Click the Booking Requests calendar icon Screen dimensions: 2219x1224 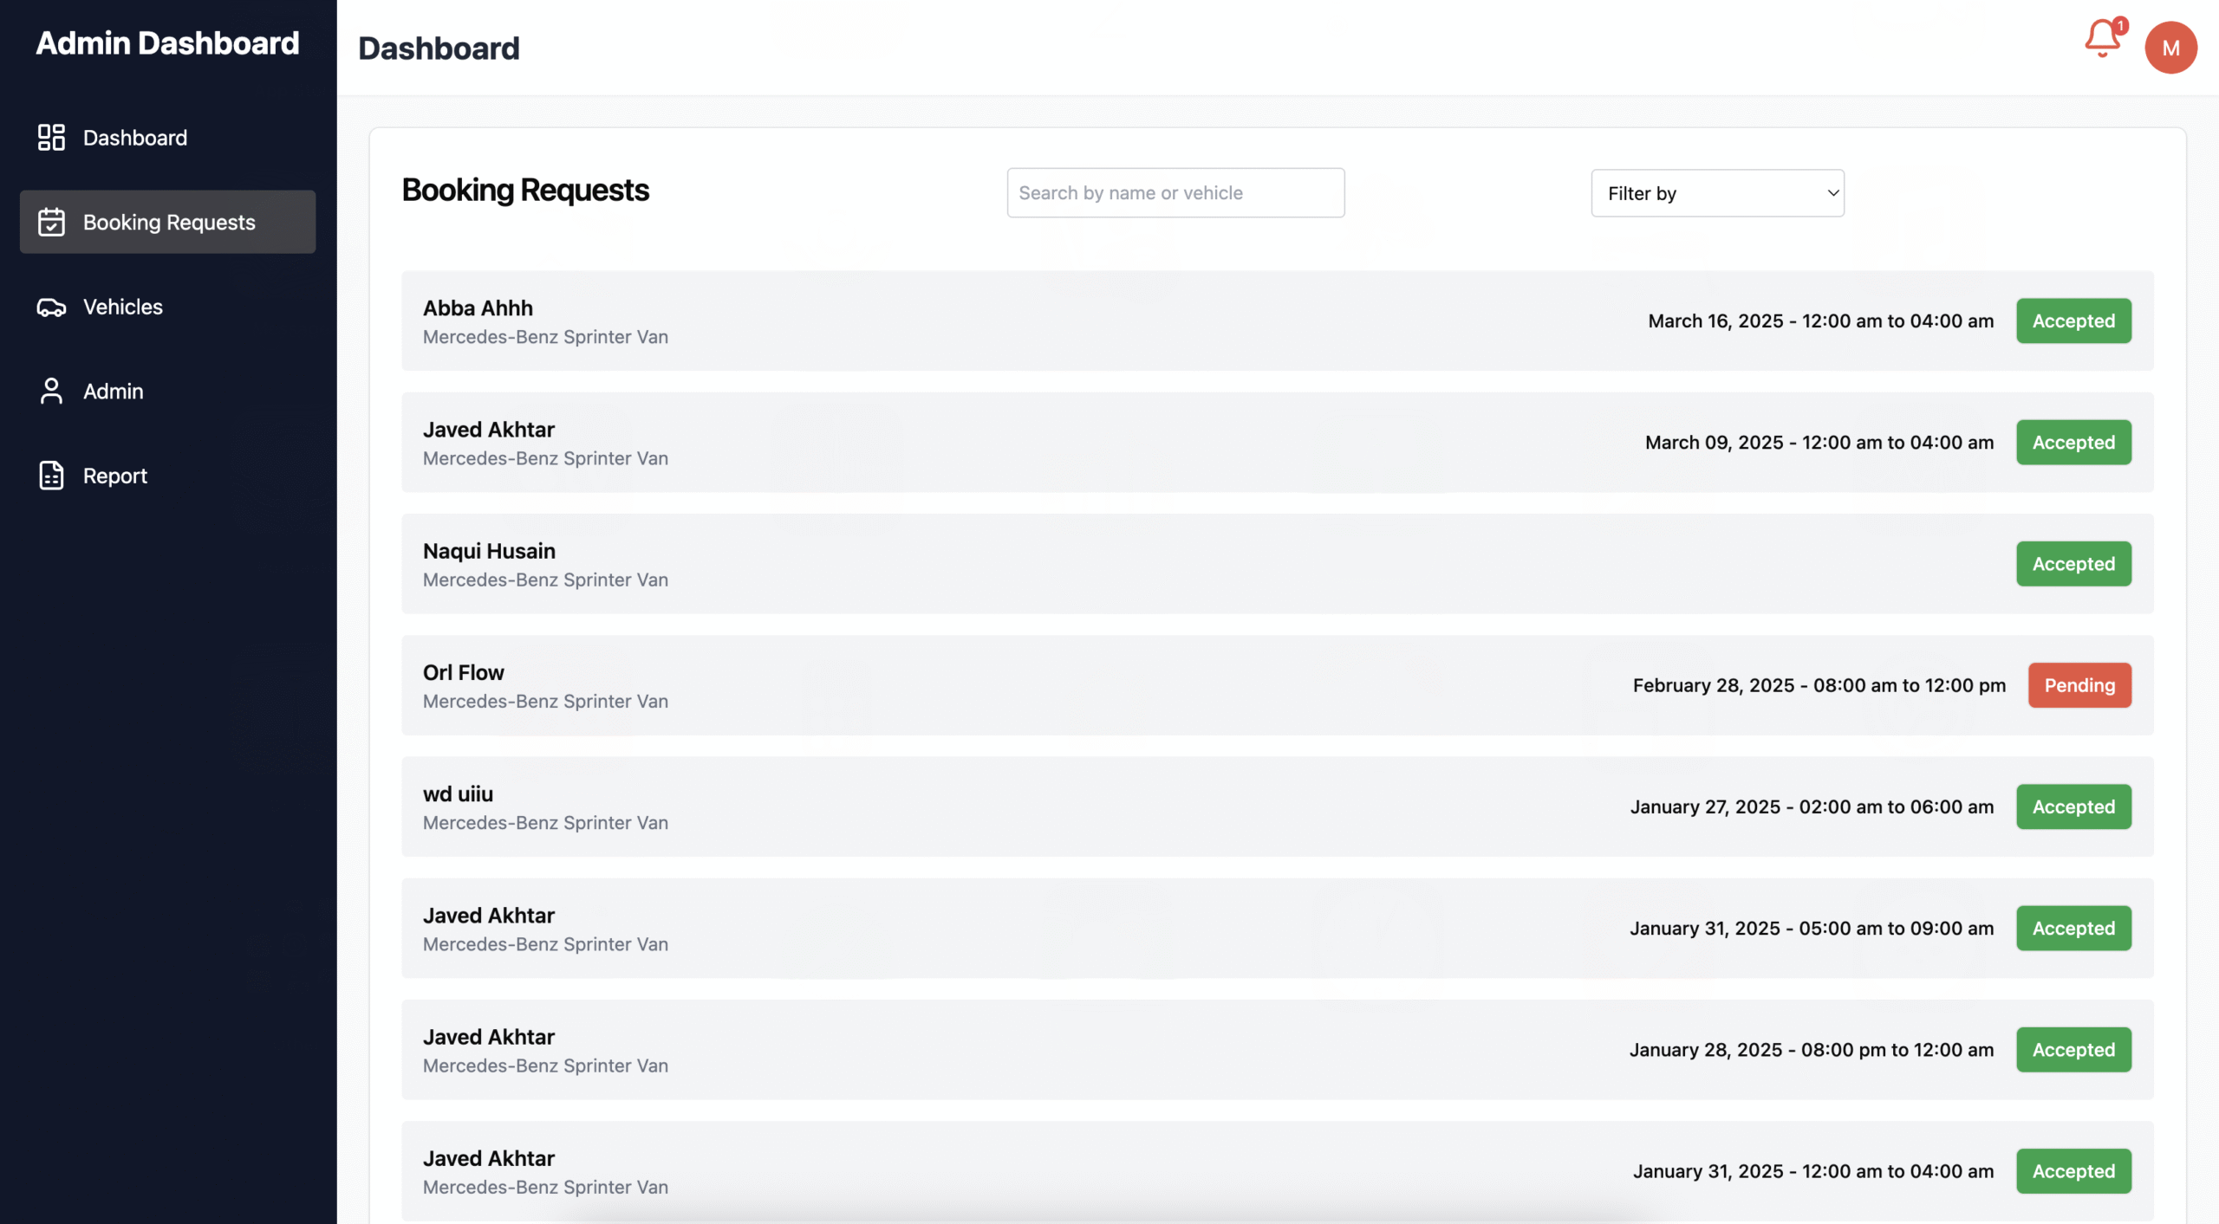click(x=51, y=222)
